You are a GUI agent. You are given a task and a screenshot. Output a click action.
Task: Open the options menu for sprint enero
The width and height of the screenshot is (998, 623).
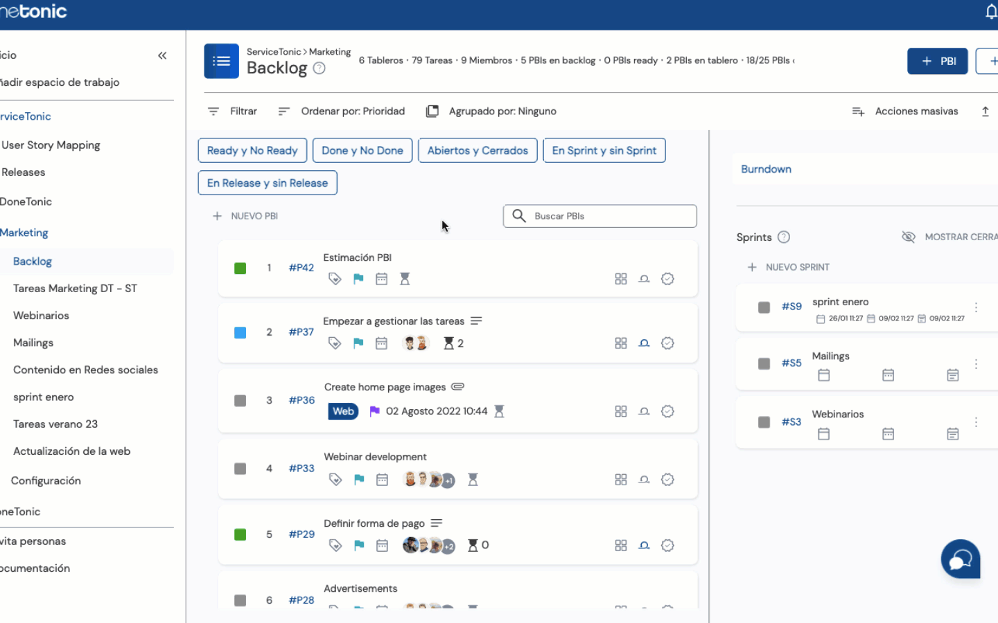pos(976,307)
